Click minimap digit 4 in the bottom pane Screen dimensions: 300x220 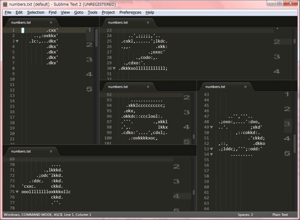[x=176, y=196]
